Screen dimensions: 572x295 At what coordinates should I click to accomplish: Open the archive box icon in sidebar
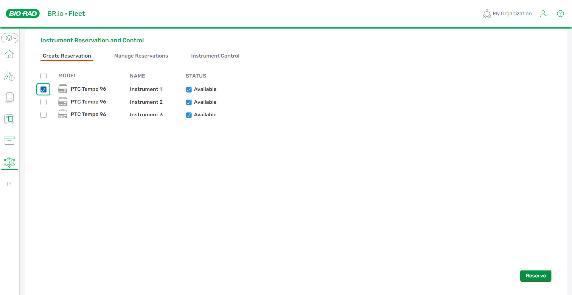[x=10, y=140]
